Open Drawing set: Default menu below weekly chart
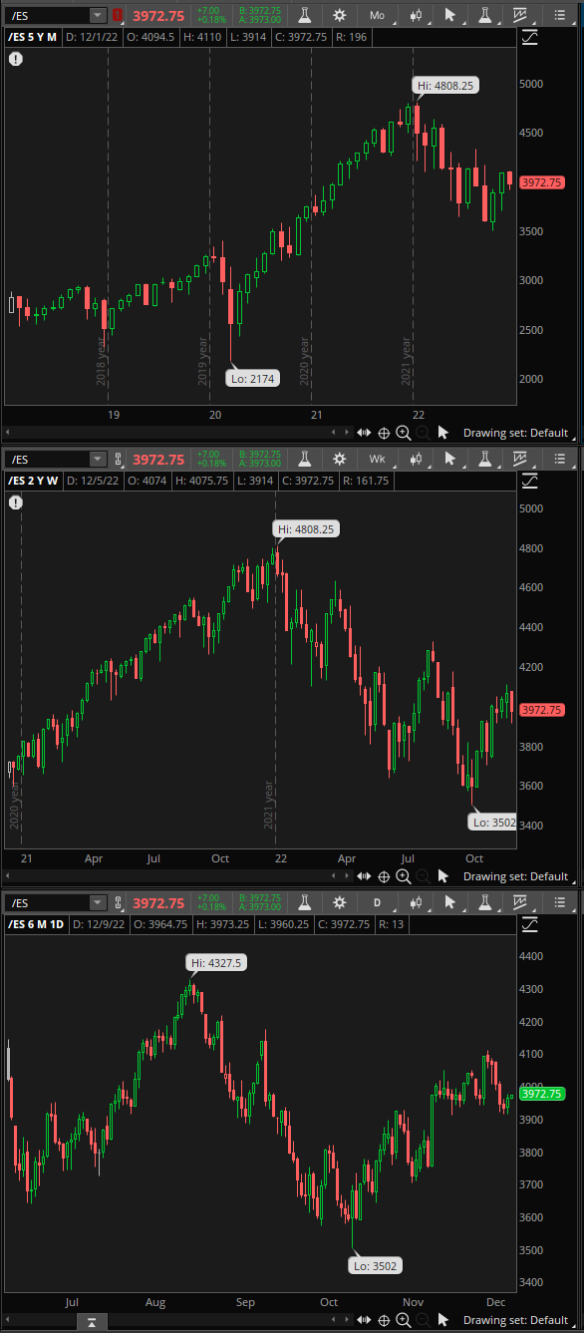 coord(515,876)
